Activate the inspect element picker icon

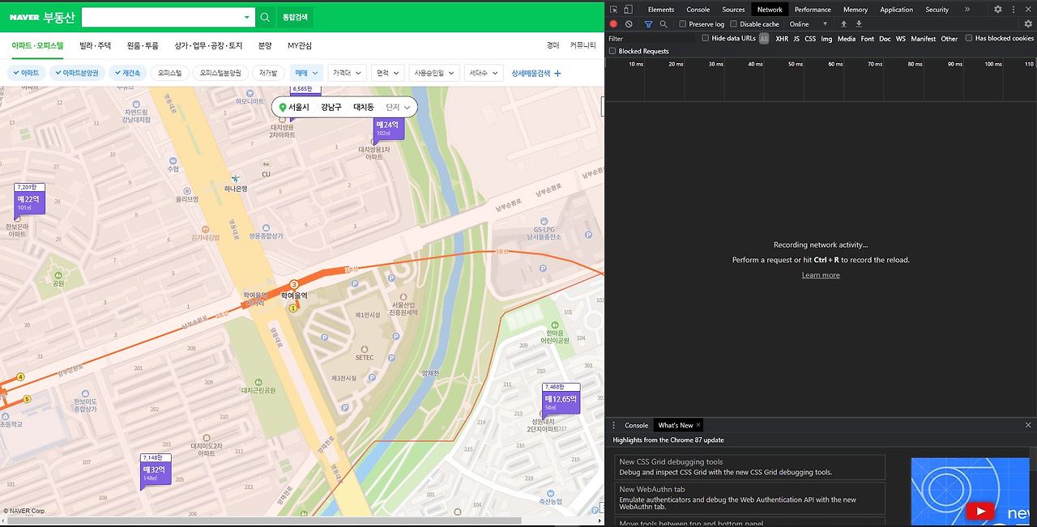[614, 10]
